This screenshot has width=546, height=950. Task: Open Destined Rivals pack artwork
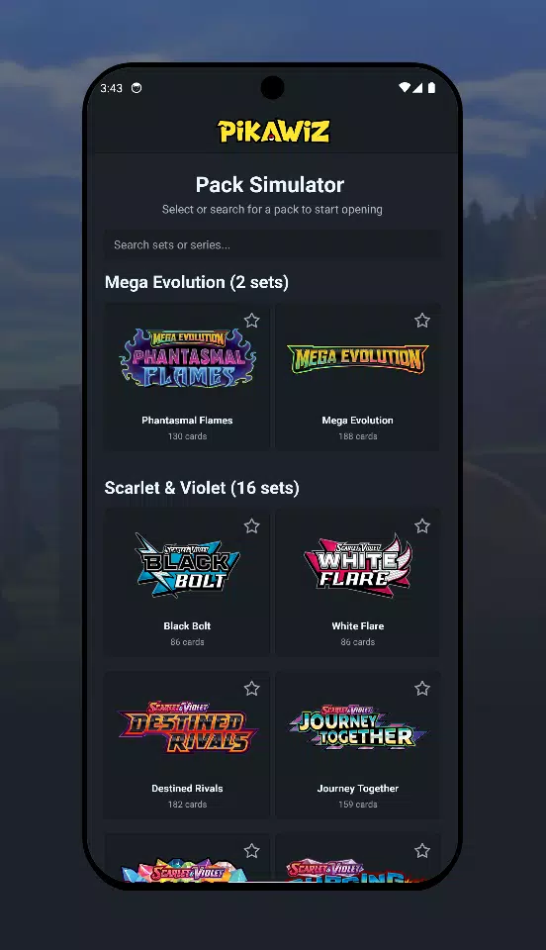(188, 727)
